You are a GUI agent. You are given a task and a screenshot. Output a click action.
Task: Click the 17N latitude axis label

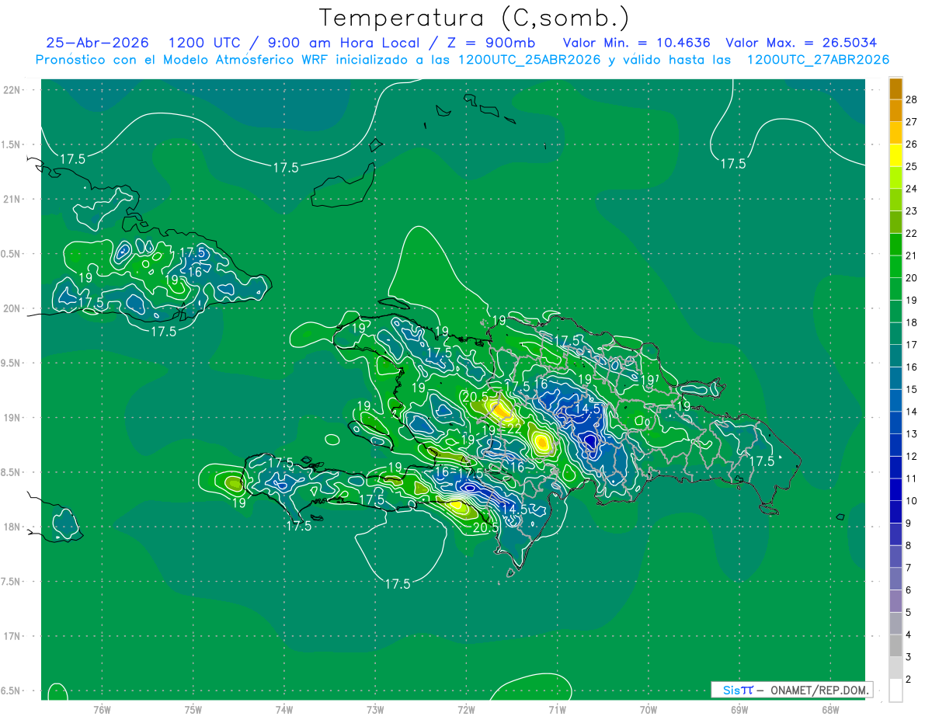tap(12, 636)
